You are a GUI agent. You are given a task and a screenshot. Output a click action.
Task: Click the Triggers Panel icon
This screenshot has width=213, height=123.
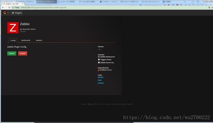(99, 60)
